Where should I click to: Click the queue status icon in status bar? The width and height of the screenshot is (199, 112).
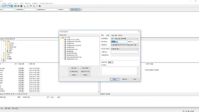click(183, 111)
